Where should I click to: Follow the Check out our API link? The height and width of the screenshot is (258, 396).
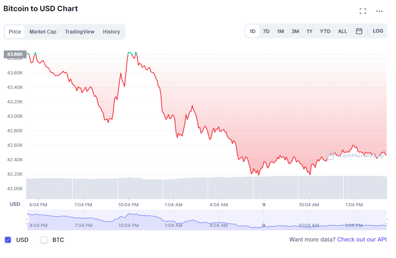pos(362,239)
